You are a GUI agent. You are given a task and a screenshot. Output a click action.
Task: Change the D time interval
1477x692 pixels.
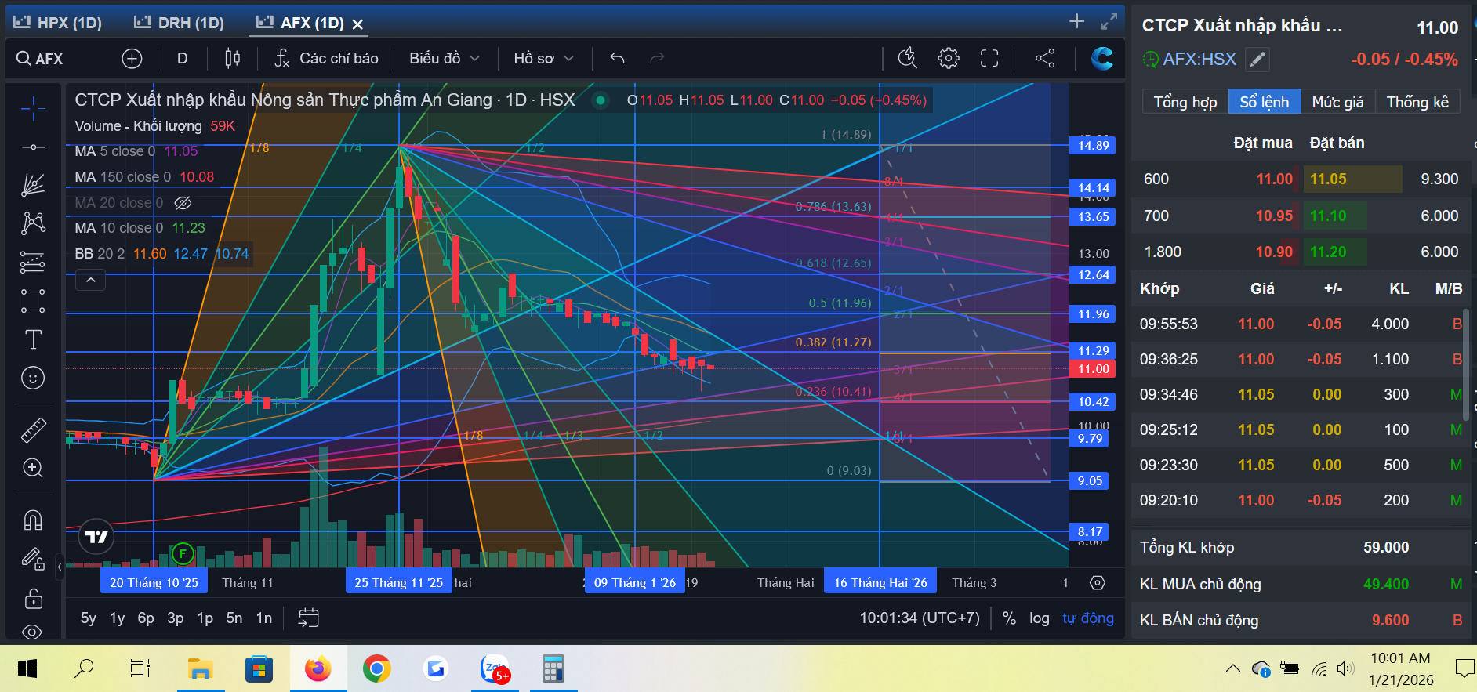pyautogui.click(x=182, y=58)
